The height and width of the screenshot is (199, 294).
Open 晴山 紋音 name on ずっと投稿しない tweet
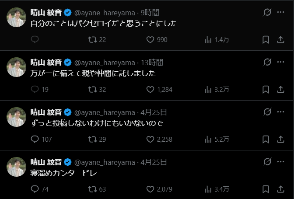tap(45, 112)
